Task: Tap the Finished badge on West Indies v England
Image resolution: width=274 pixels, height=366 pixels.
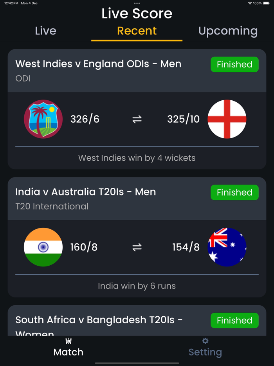Action: pos(234,64)
